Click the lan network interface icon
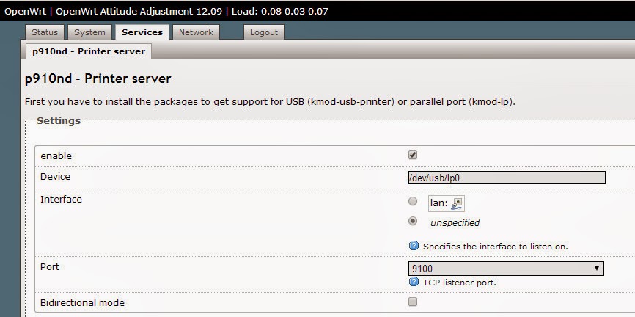635x317 pixels. click(x=458, y=203)
